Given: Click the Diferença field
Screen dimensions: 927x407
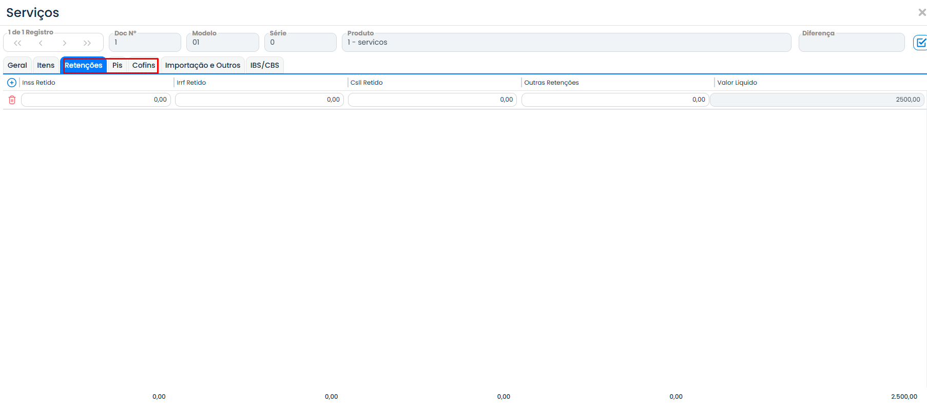Looking at the screenshot, I should tap(852, 43).
